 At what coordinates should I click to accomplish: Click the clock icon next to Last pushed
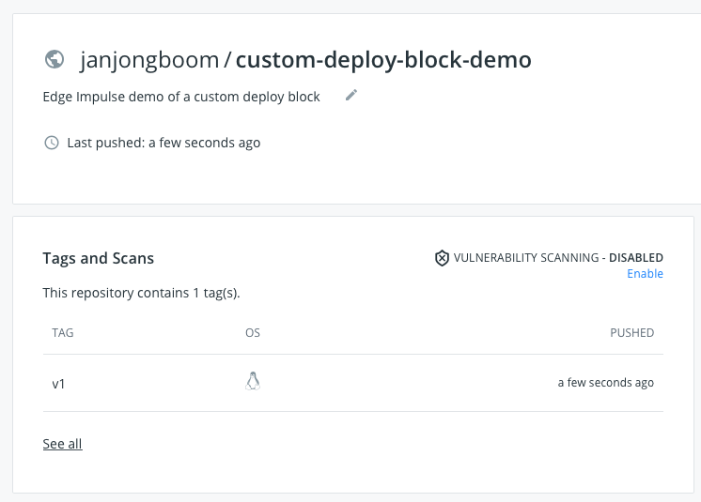[x=52, y=143]
